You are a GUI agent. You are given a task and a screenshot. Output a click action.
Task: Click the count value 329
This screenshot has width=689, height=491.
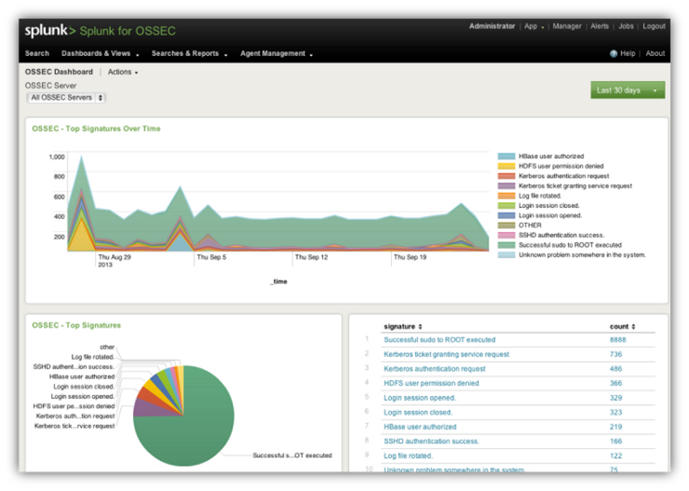tap(616, 398)
